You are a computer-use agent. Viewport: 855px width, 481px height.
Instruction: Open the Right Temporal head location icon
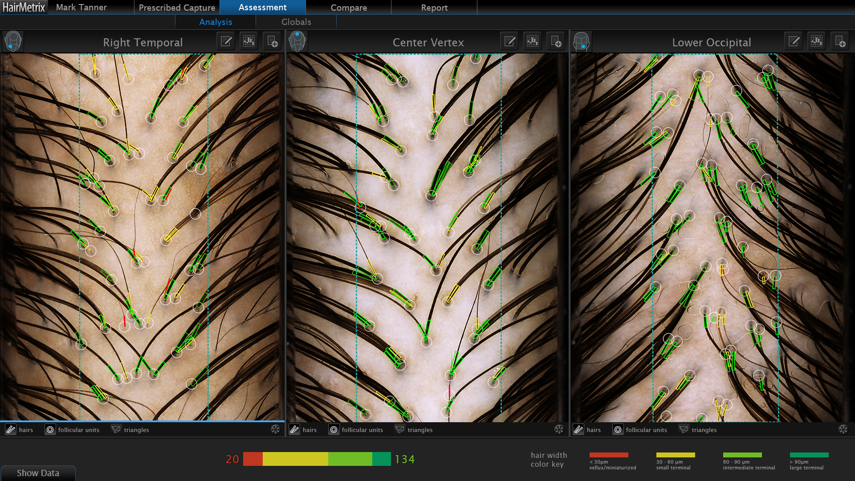[13, 42]
